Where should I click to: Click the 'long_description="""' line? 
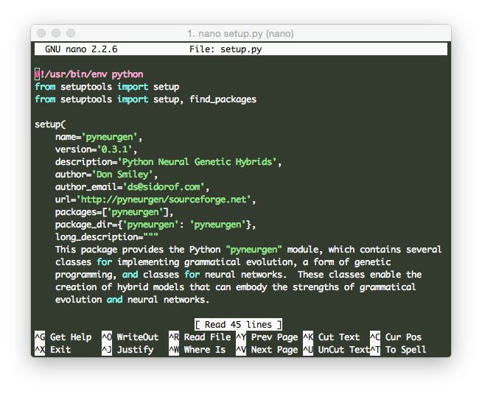pos(107,237)
